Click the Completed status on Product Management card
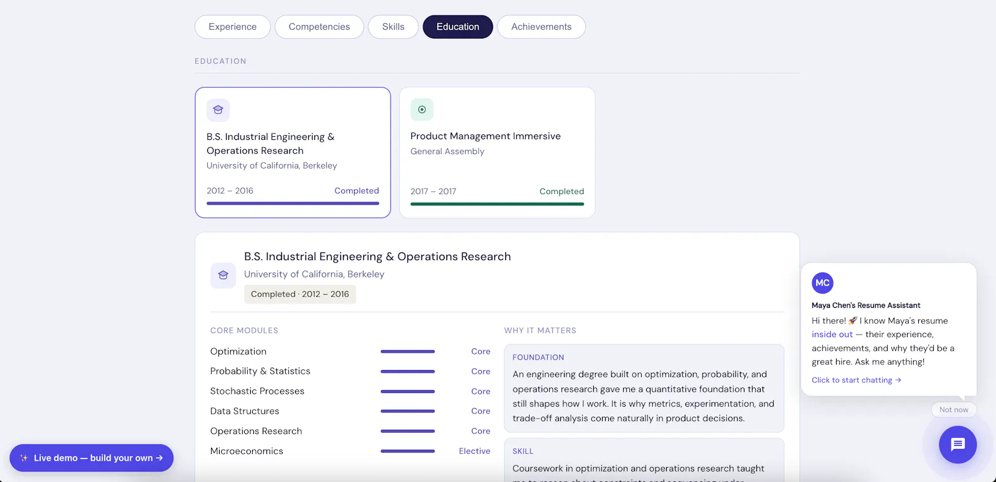This screenshot has height=482, width=996. [561, 192]
